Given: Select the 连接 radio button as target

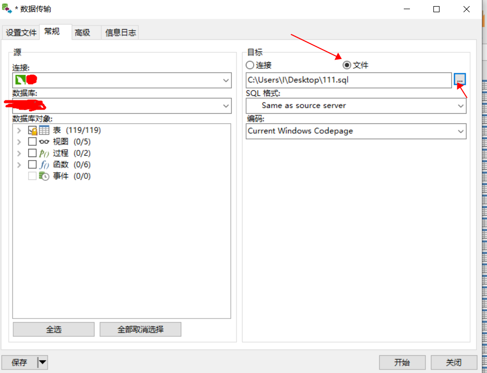Looking at the screenshot, I should 249,65.
